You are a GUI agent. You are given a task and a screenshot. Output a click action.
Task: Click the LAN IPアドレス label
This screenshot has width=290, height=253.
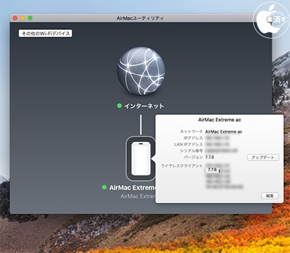pyautogui.click(x=188, y=144)
